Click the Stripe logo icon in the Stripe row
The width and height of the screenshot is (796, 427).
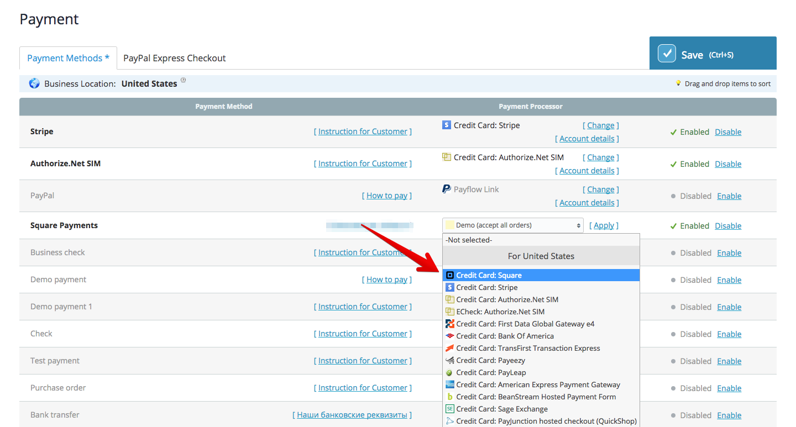click(447, 125)
